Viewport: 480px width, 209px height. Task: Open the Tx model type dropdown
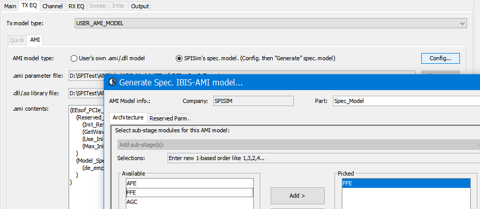pyautogui.click(x=271, y=23)
